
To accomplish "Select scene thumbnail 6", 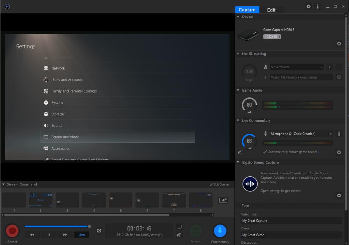I will 147,200.
